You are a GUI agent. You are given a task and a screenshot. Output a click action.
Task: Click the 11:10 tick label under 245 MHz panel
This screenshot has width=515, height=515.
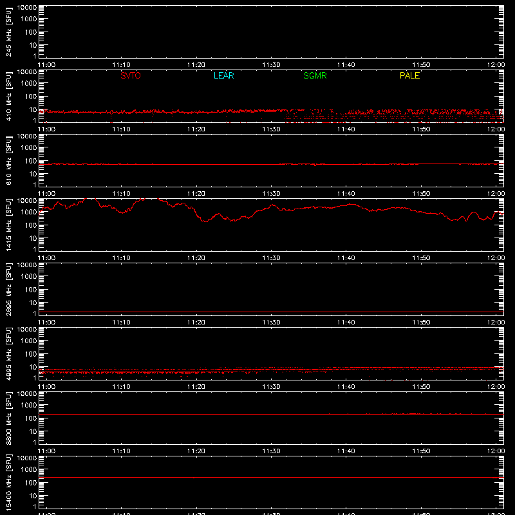pos(122,65)
